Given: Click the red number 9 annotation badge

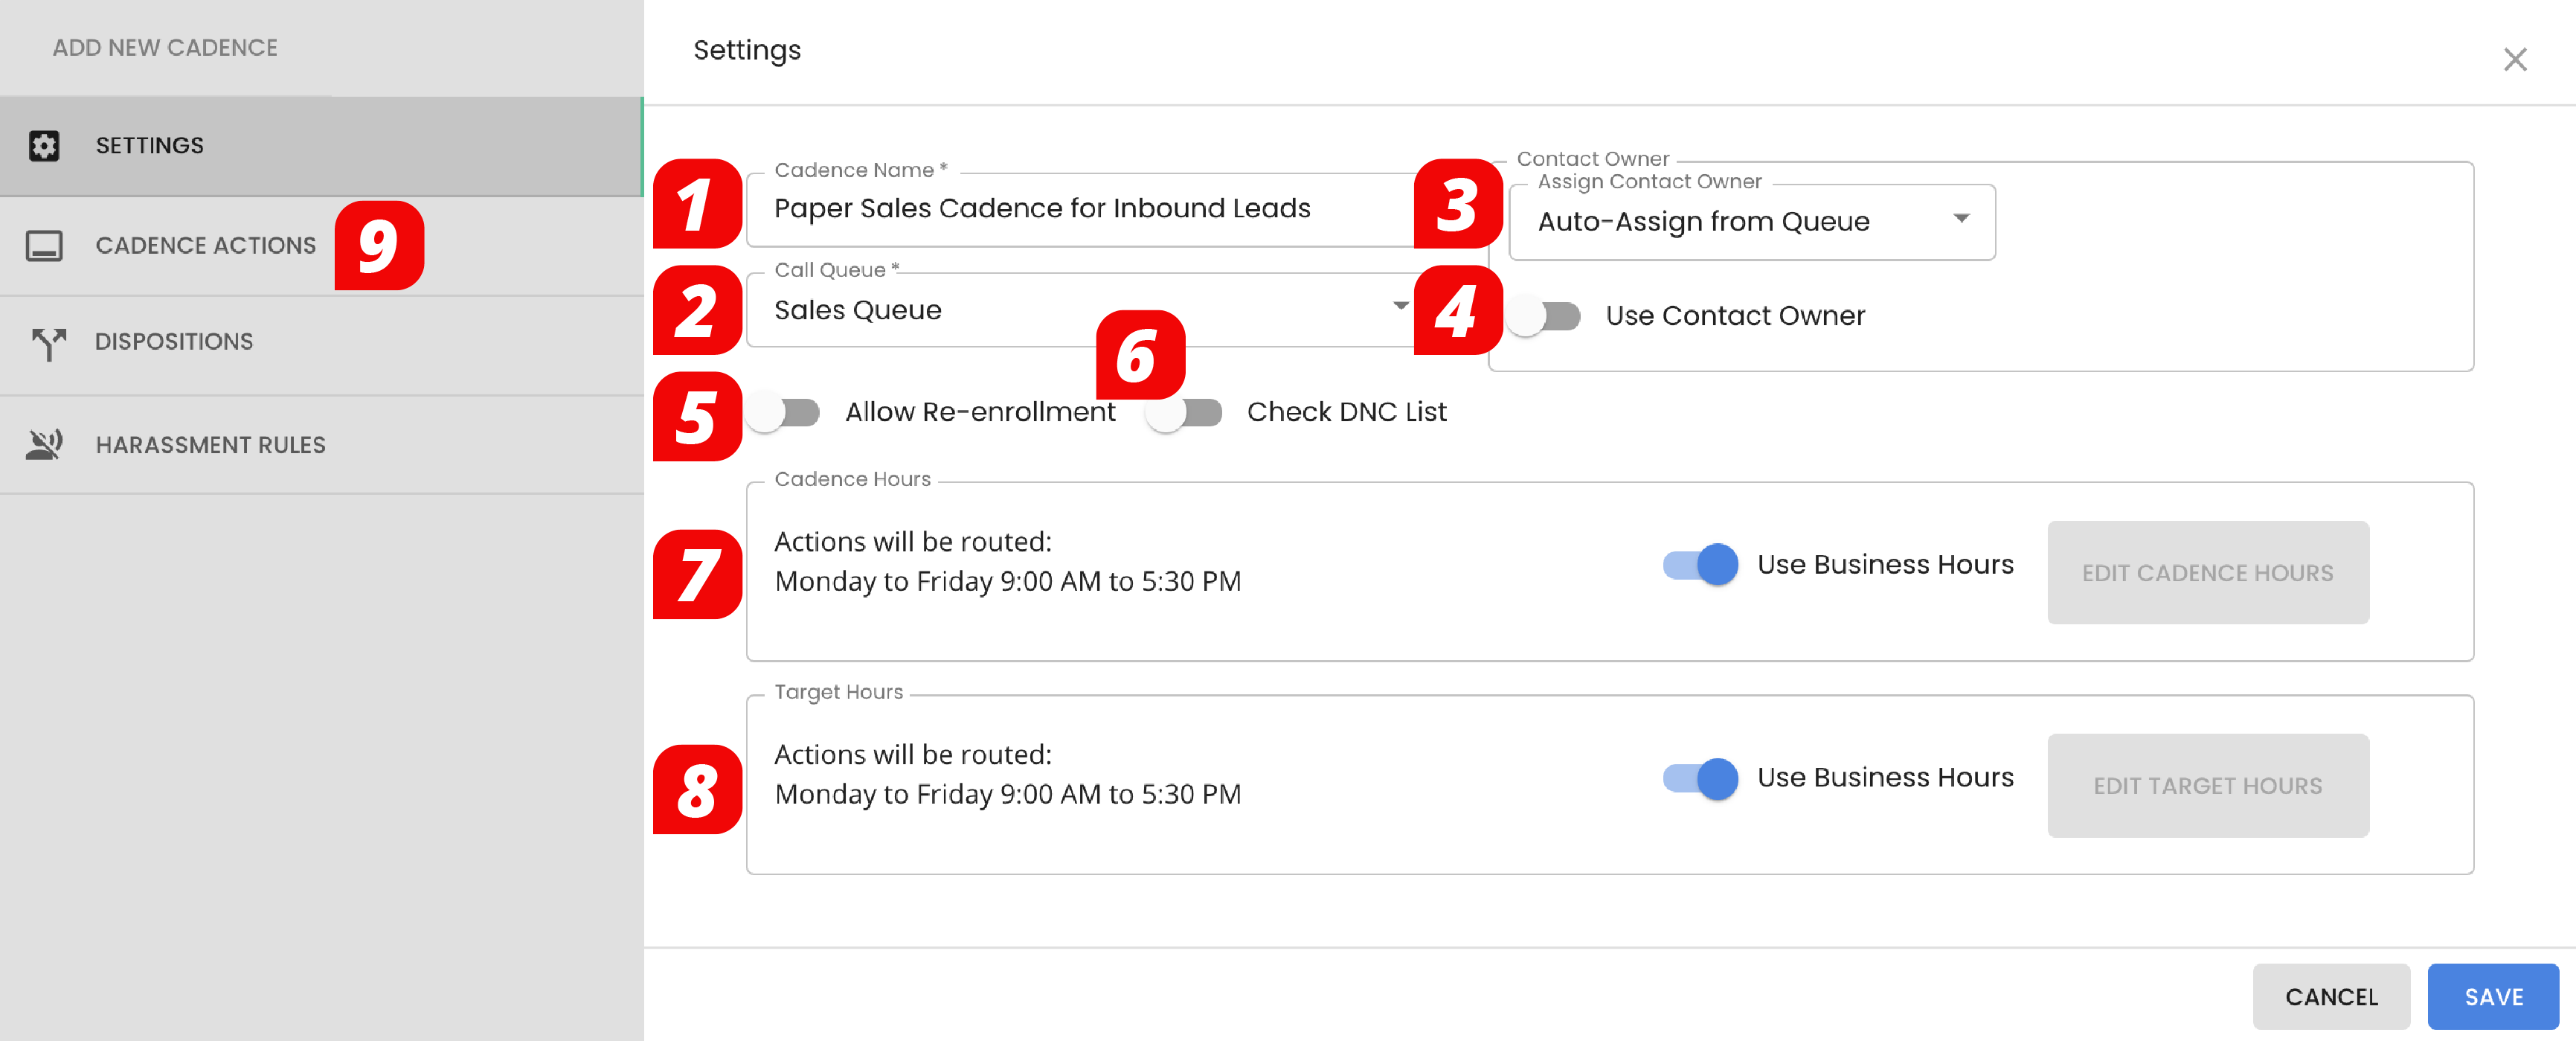Looking at the screenshot, I should click(x=379, y=246).
